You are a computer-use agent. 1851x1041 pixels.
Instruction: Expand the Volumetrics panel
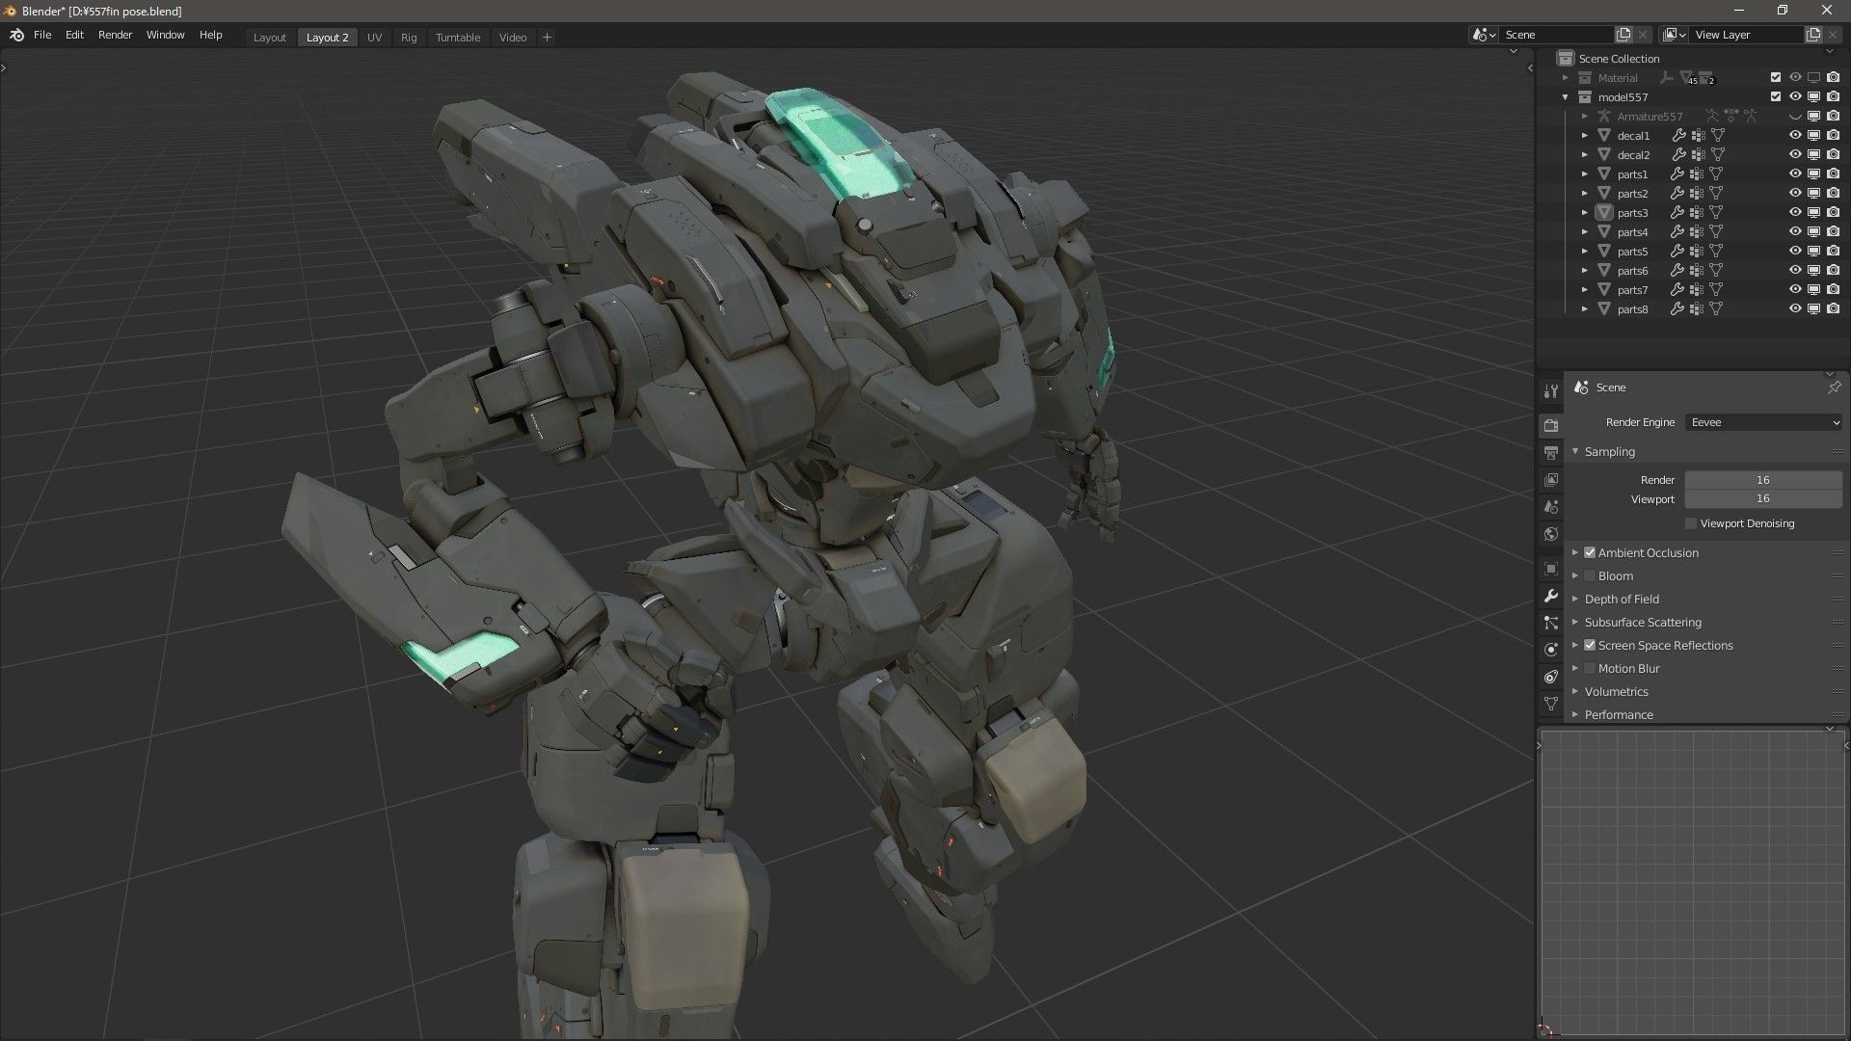coord(1575,692)
